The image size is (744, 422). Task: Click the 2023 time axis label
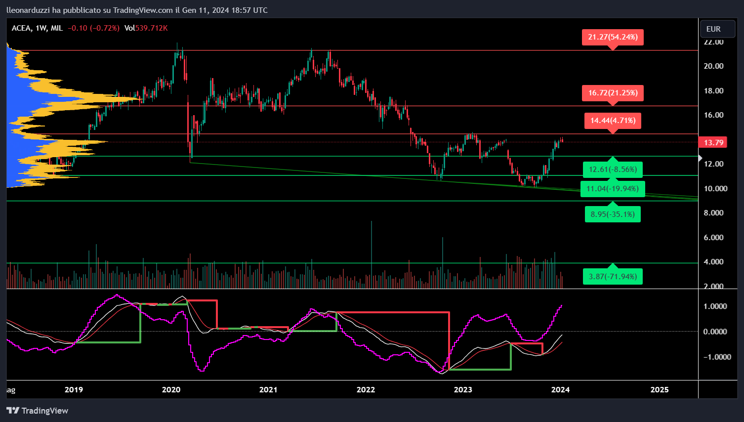click(463, 389)
